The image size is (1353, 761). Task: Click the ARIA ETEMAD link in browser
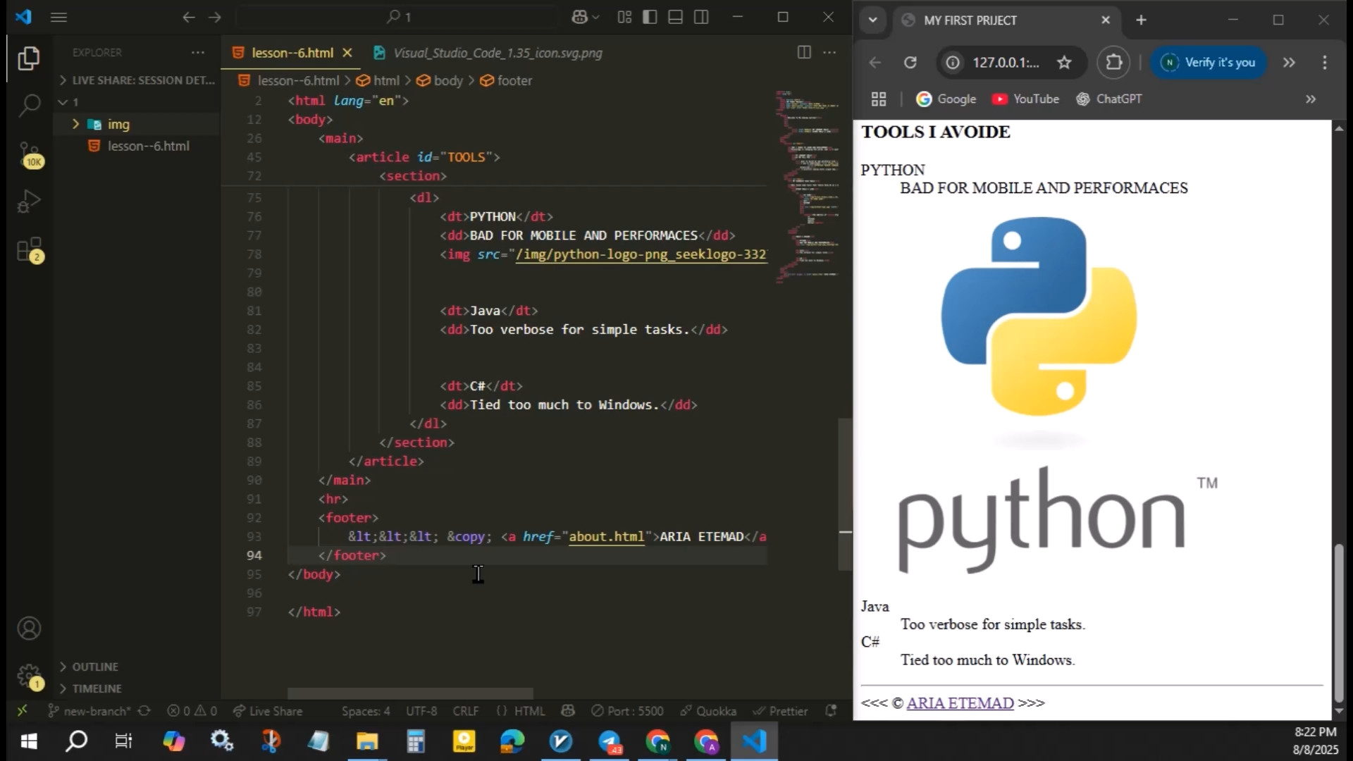tap(960, 703)
